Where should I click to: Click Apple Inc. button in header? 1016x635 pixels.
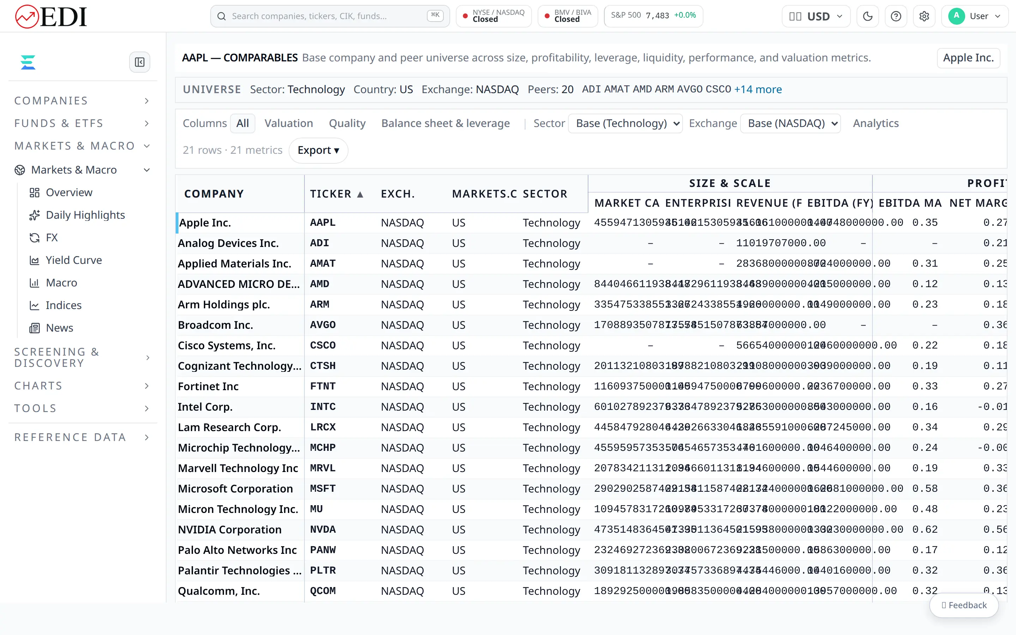pos(968,58)
